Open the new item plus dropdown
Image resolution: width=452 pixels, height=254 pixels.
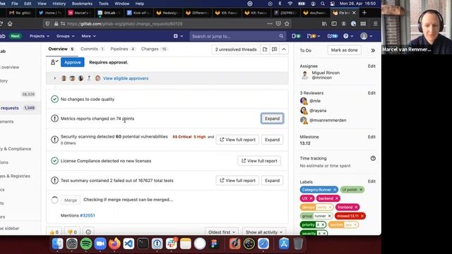(178, 36)
